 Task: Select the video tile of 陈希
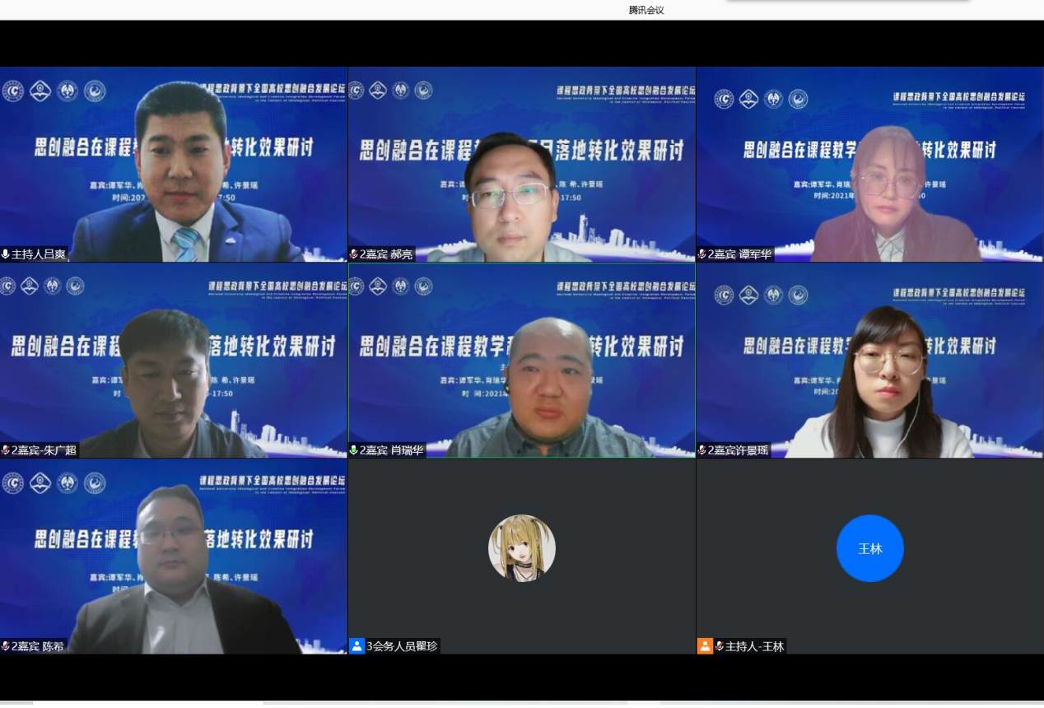pyautogui.click(x=174, y=557)
